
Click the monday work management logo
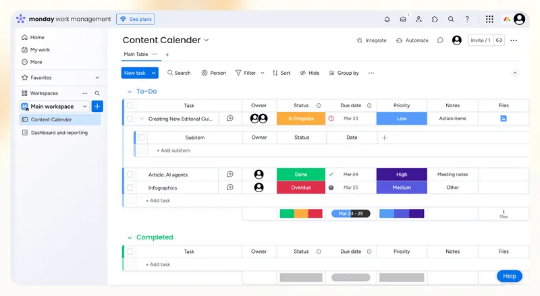pyautogui.click(x=63, y=20)
